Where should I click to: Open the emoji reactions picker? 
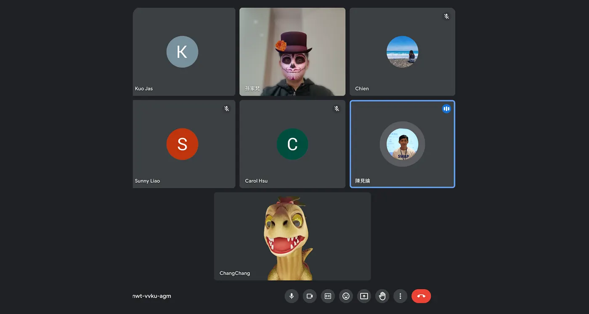pos(346,296)
